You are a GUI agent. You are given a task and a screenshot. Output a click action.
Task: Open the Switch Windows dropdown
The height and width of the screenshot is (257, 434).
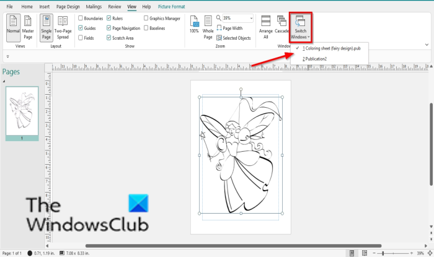point(301,28)
